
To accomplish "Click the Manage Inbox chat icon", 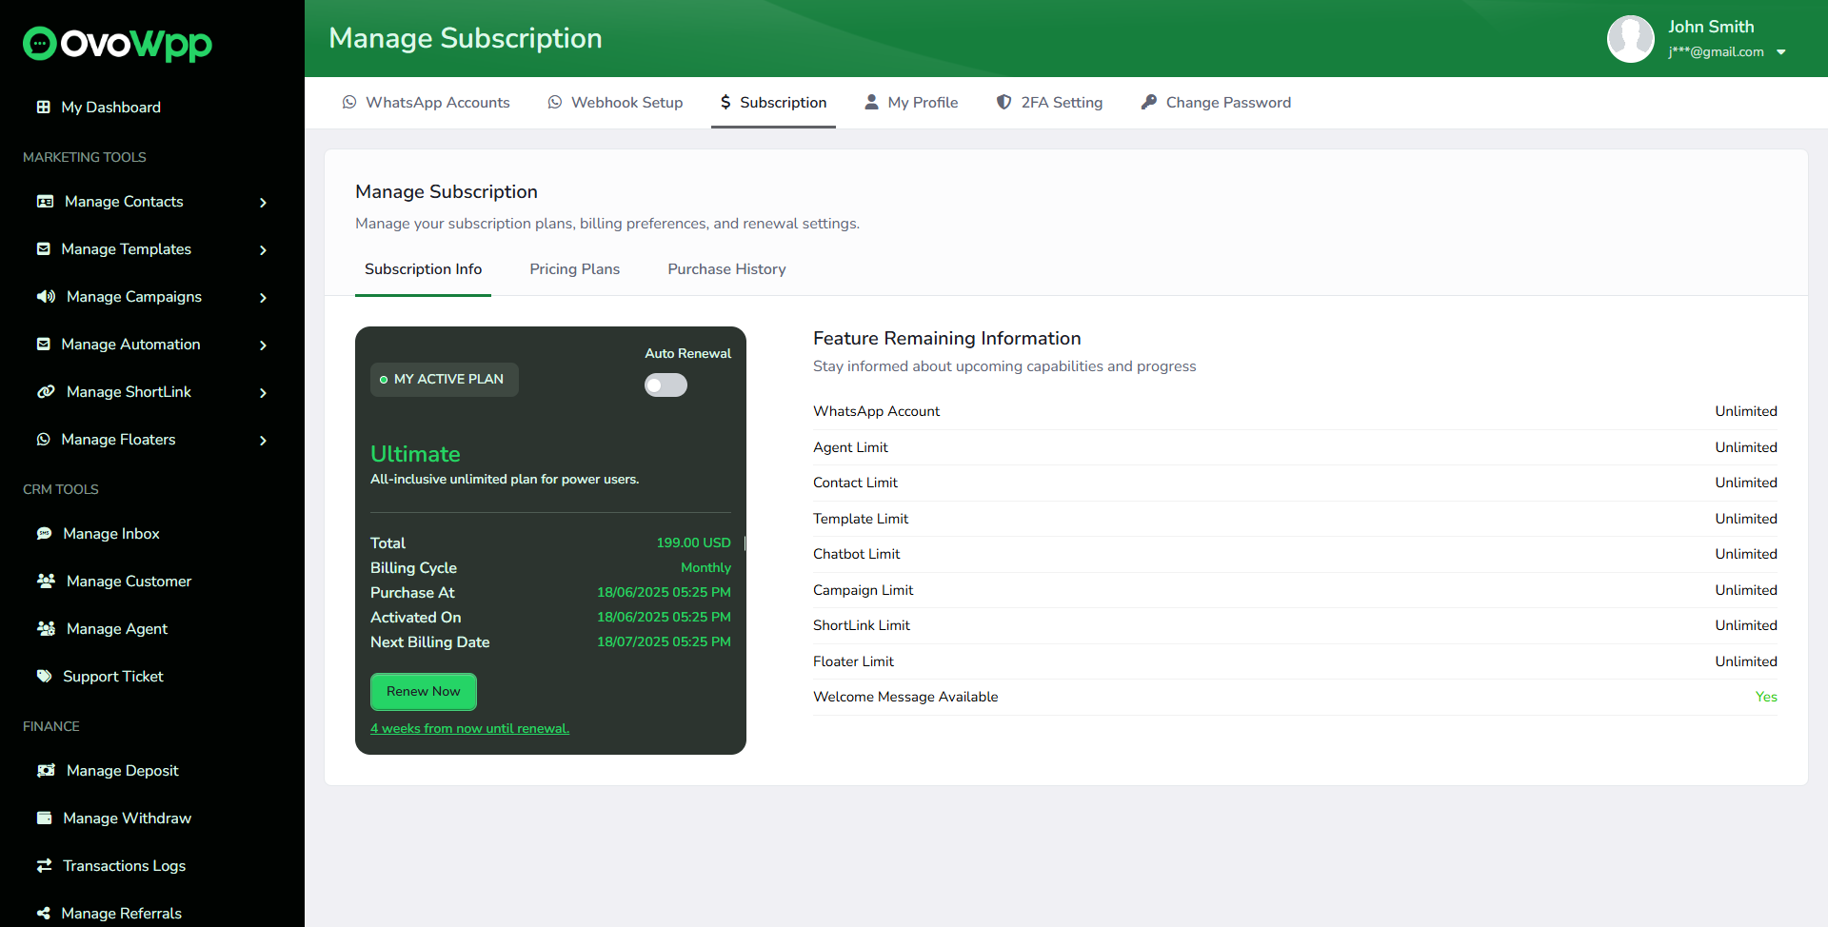I will (44, 534).
